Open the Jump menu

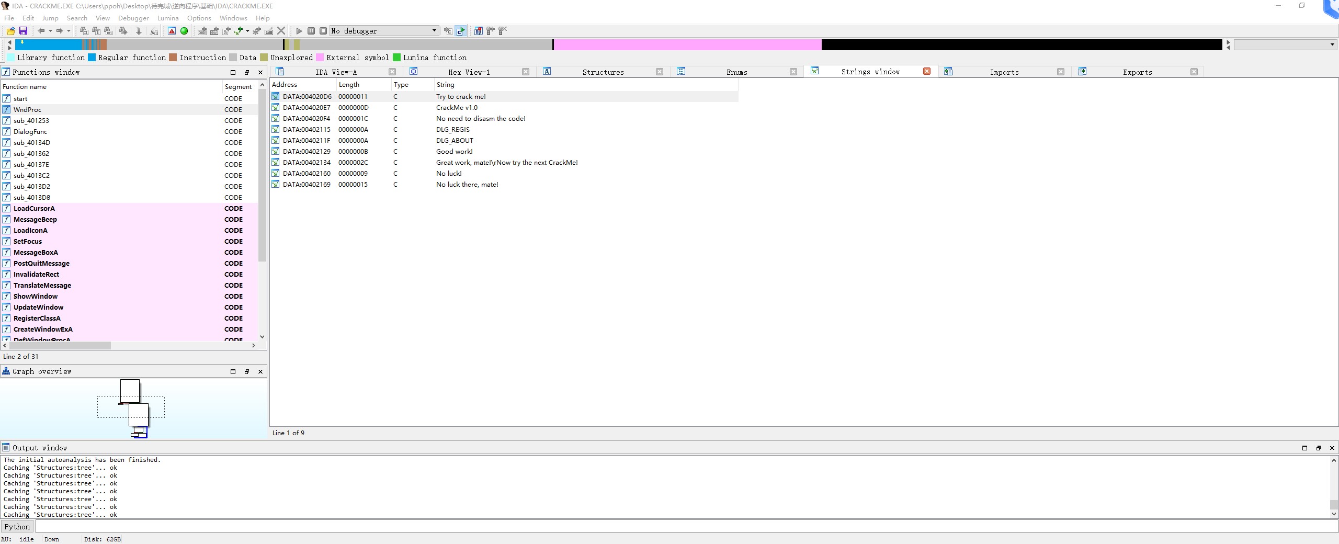point(50,18)
